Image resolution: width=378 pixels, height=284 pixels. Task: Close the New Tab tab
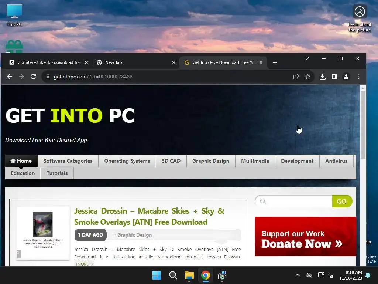(174, 62)
